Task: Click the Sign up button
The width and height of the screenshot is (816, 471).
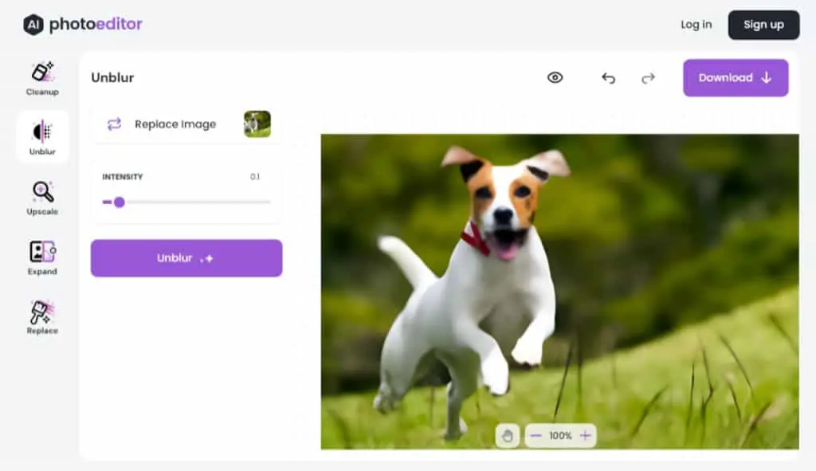Action: point(763,25)
